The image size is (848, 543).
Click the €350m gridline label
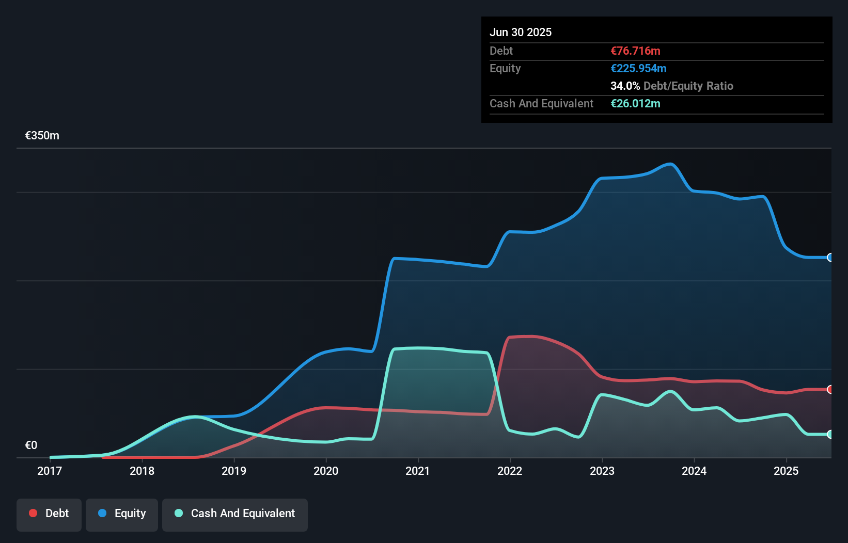pyautogui.click(x=41, y=135)
